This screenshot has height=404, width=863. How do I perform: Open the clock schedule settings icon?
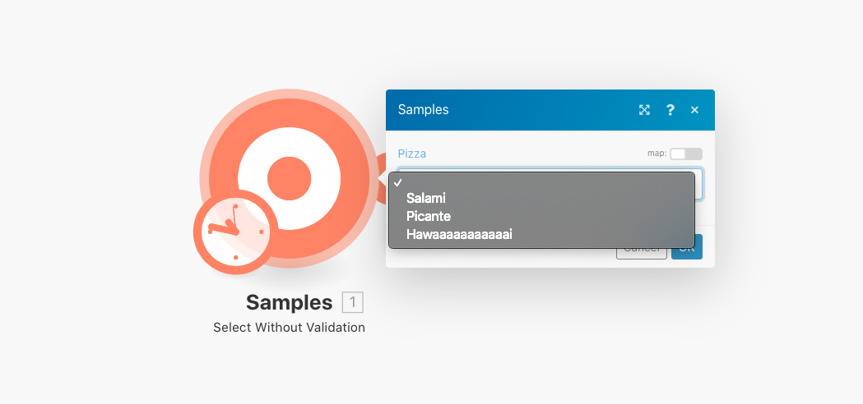(x=235, y=232)
